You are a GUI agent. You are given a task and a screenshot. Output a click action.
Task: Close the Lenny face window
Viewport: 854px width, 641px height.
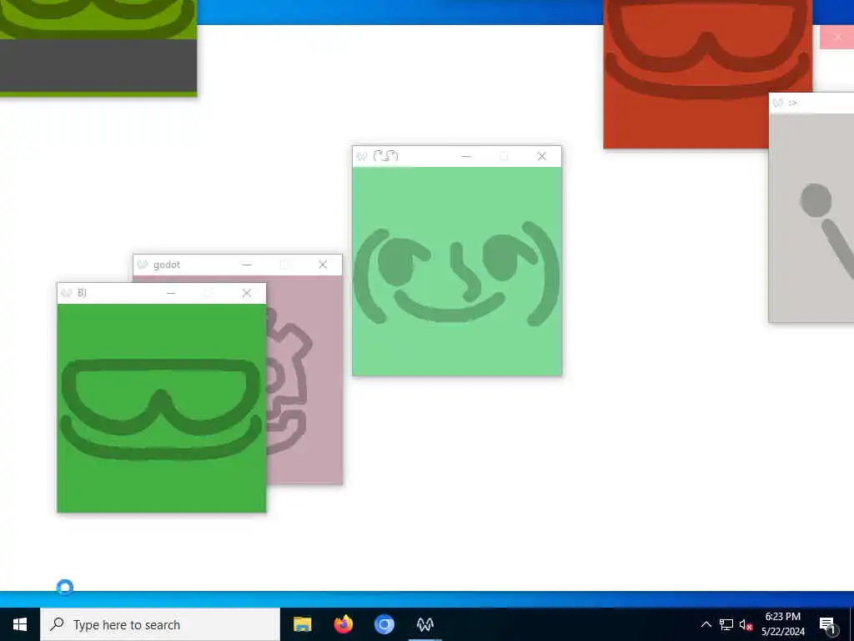[541, 156]
